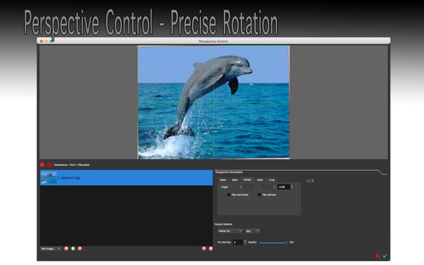Click the XX starting stepper arrows
The width and height of the screenshot is (424, 265).
click(x=245, y=243)
